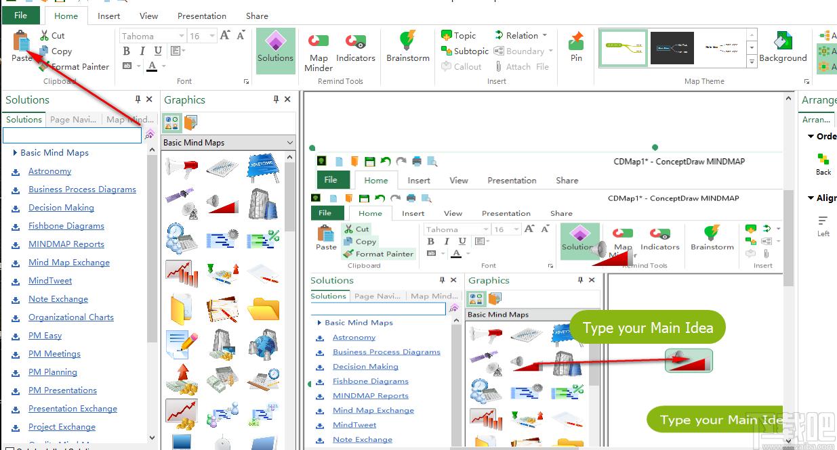Screen dimensions: 837x450
Task: Activate Format Painter in the ribbon
Action: tap(74, 66)
